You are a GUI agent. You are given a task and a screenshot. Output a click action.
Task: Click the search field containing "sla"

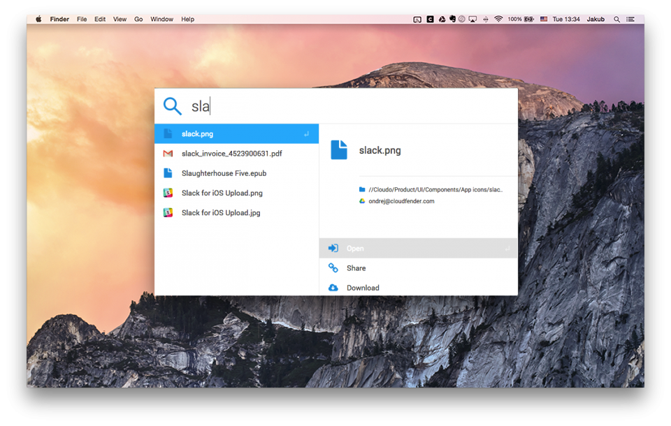click(336, 106)
